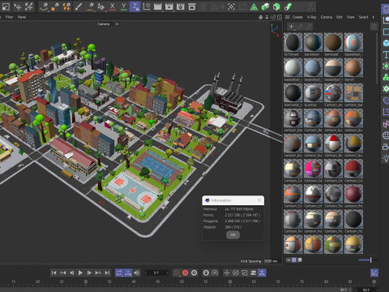Screen dimensions: 389x292
Task: Play the animation forwards
Action: point(80,273)
